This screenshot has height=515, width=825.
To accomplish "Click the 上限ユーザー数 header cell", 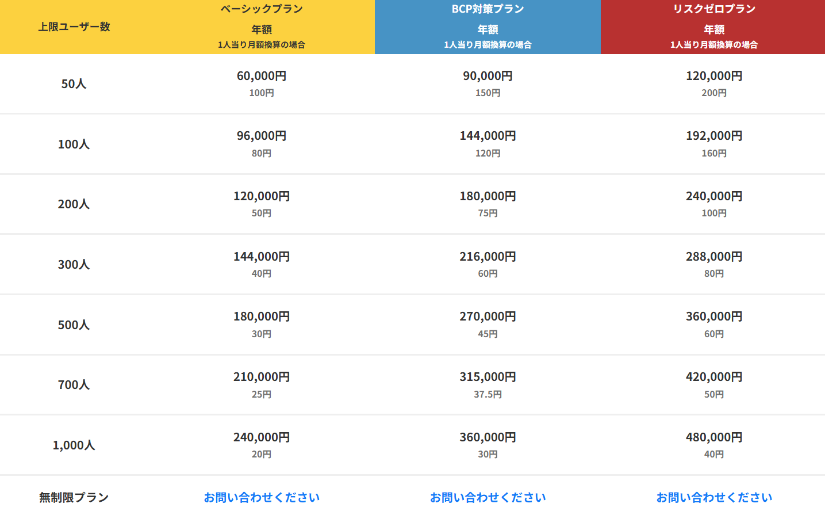I will click(x=74, y=26).
